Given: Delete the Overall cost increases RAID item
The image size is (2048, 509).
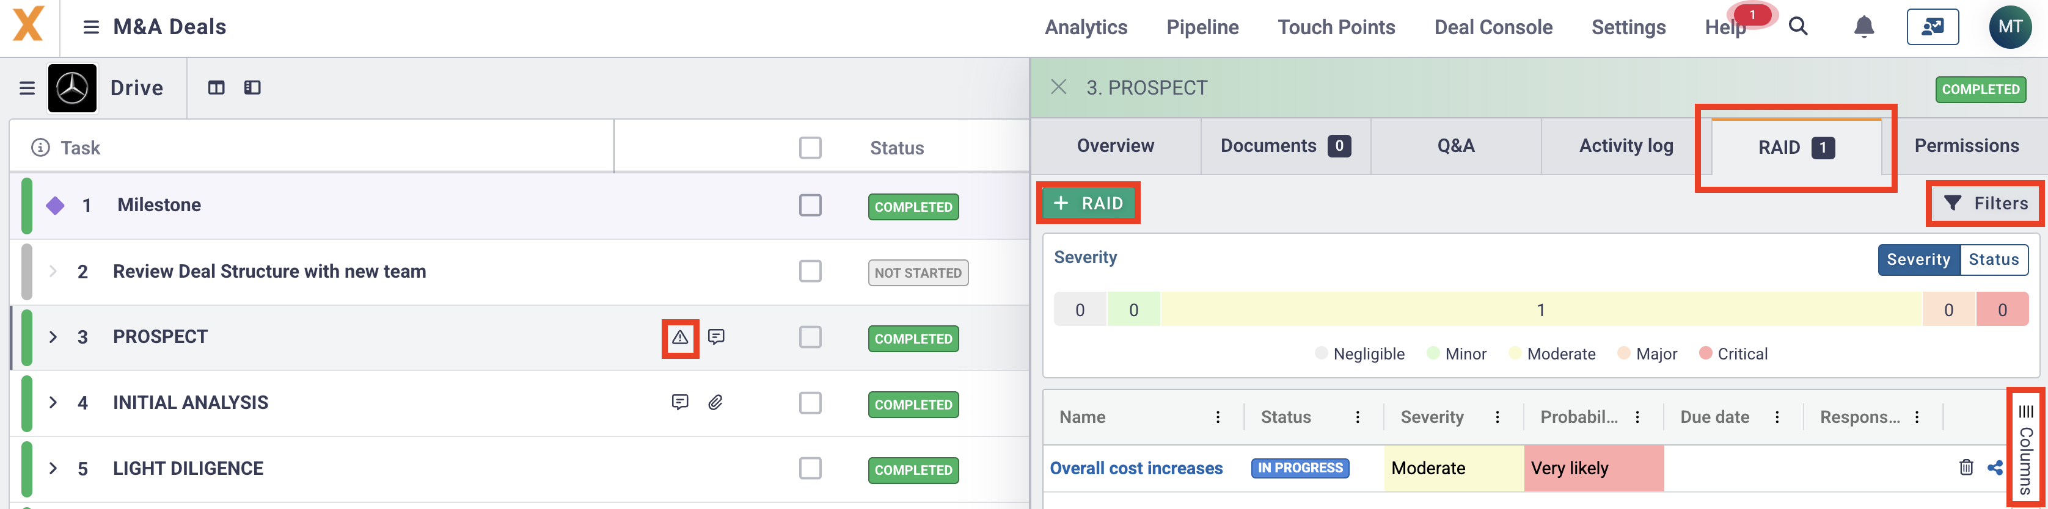Looking at the screenshot, I should click(1966, 467).
